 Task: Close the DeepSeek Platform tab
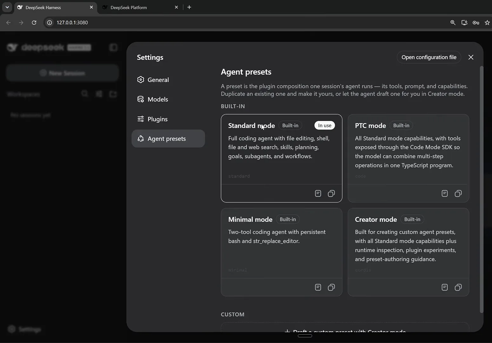coord(176,7)
